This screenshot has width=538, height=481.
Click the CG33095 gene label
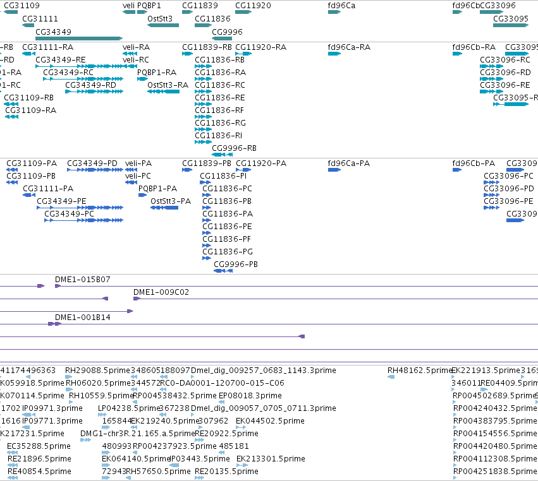click(511, 18)
